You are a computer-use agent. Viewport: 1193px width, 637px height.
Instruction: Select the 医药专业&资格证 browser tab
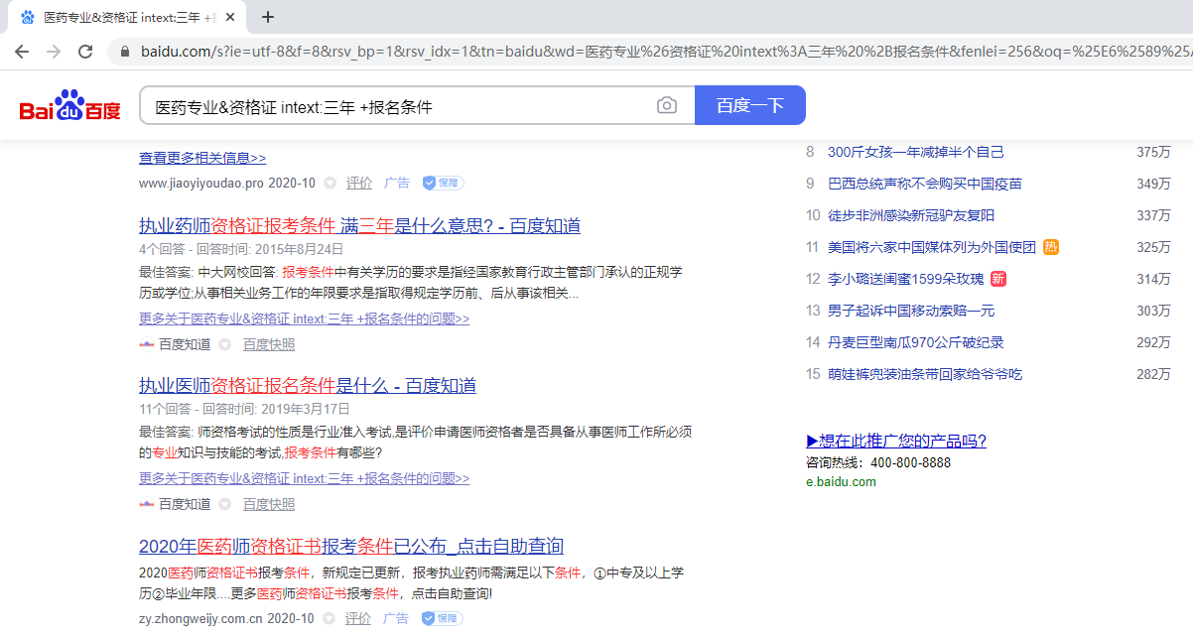pos(127,18)
